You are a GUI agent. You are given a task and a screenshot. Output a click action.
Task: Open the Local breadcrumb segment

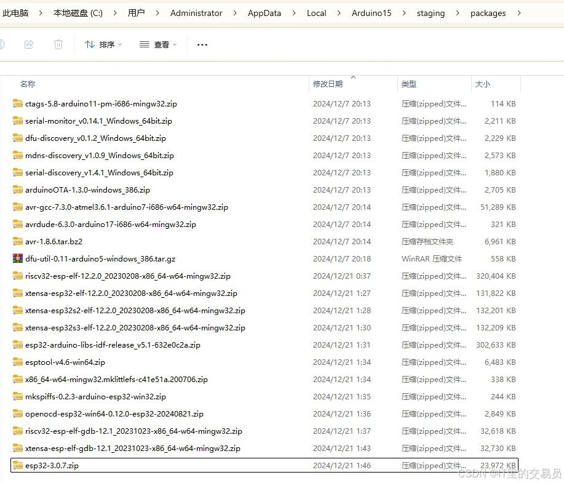(317, 13)
